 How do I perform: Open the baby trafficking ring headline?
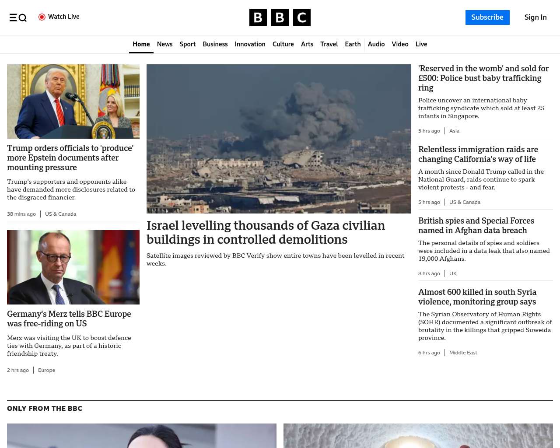483,78
